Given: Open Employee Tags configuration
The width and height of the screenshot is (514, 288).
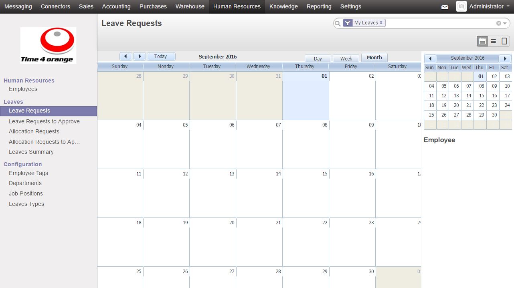Looking at the screenshot, I should tap(28, 173).
